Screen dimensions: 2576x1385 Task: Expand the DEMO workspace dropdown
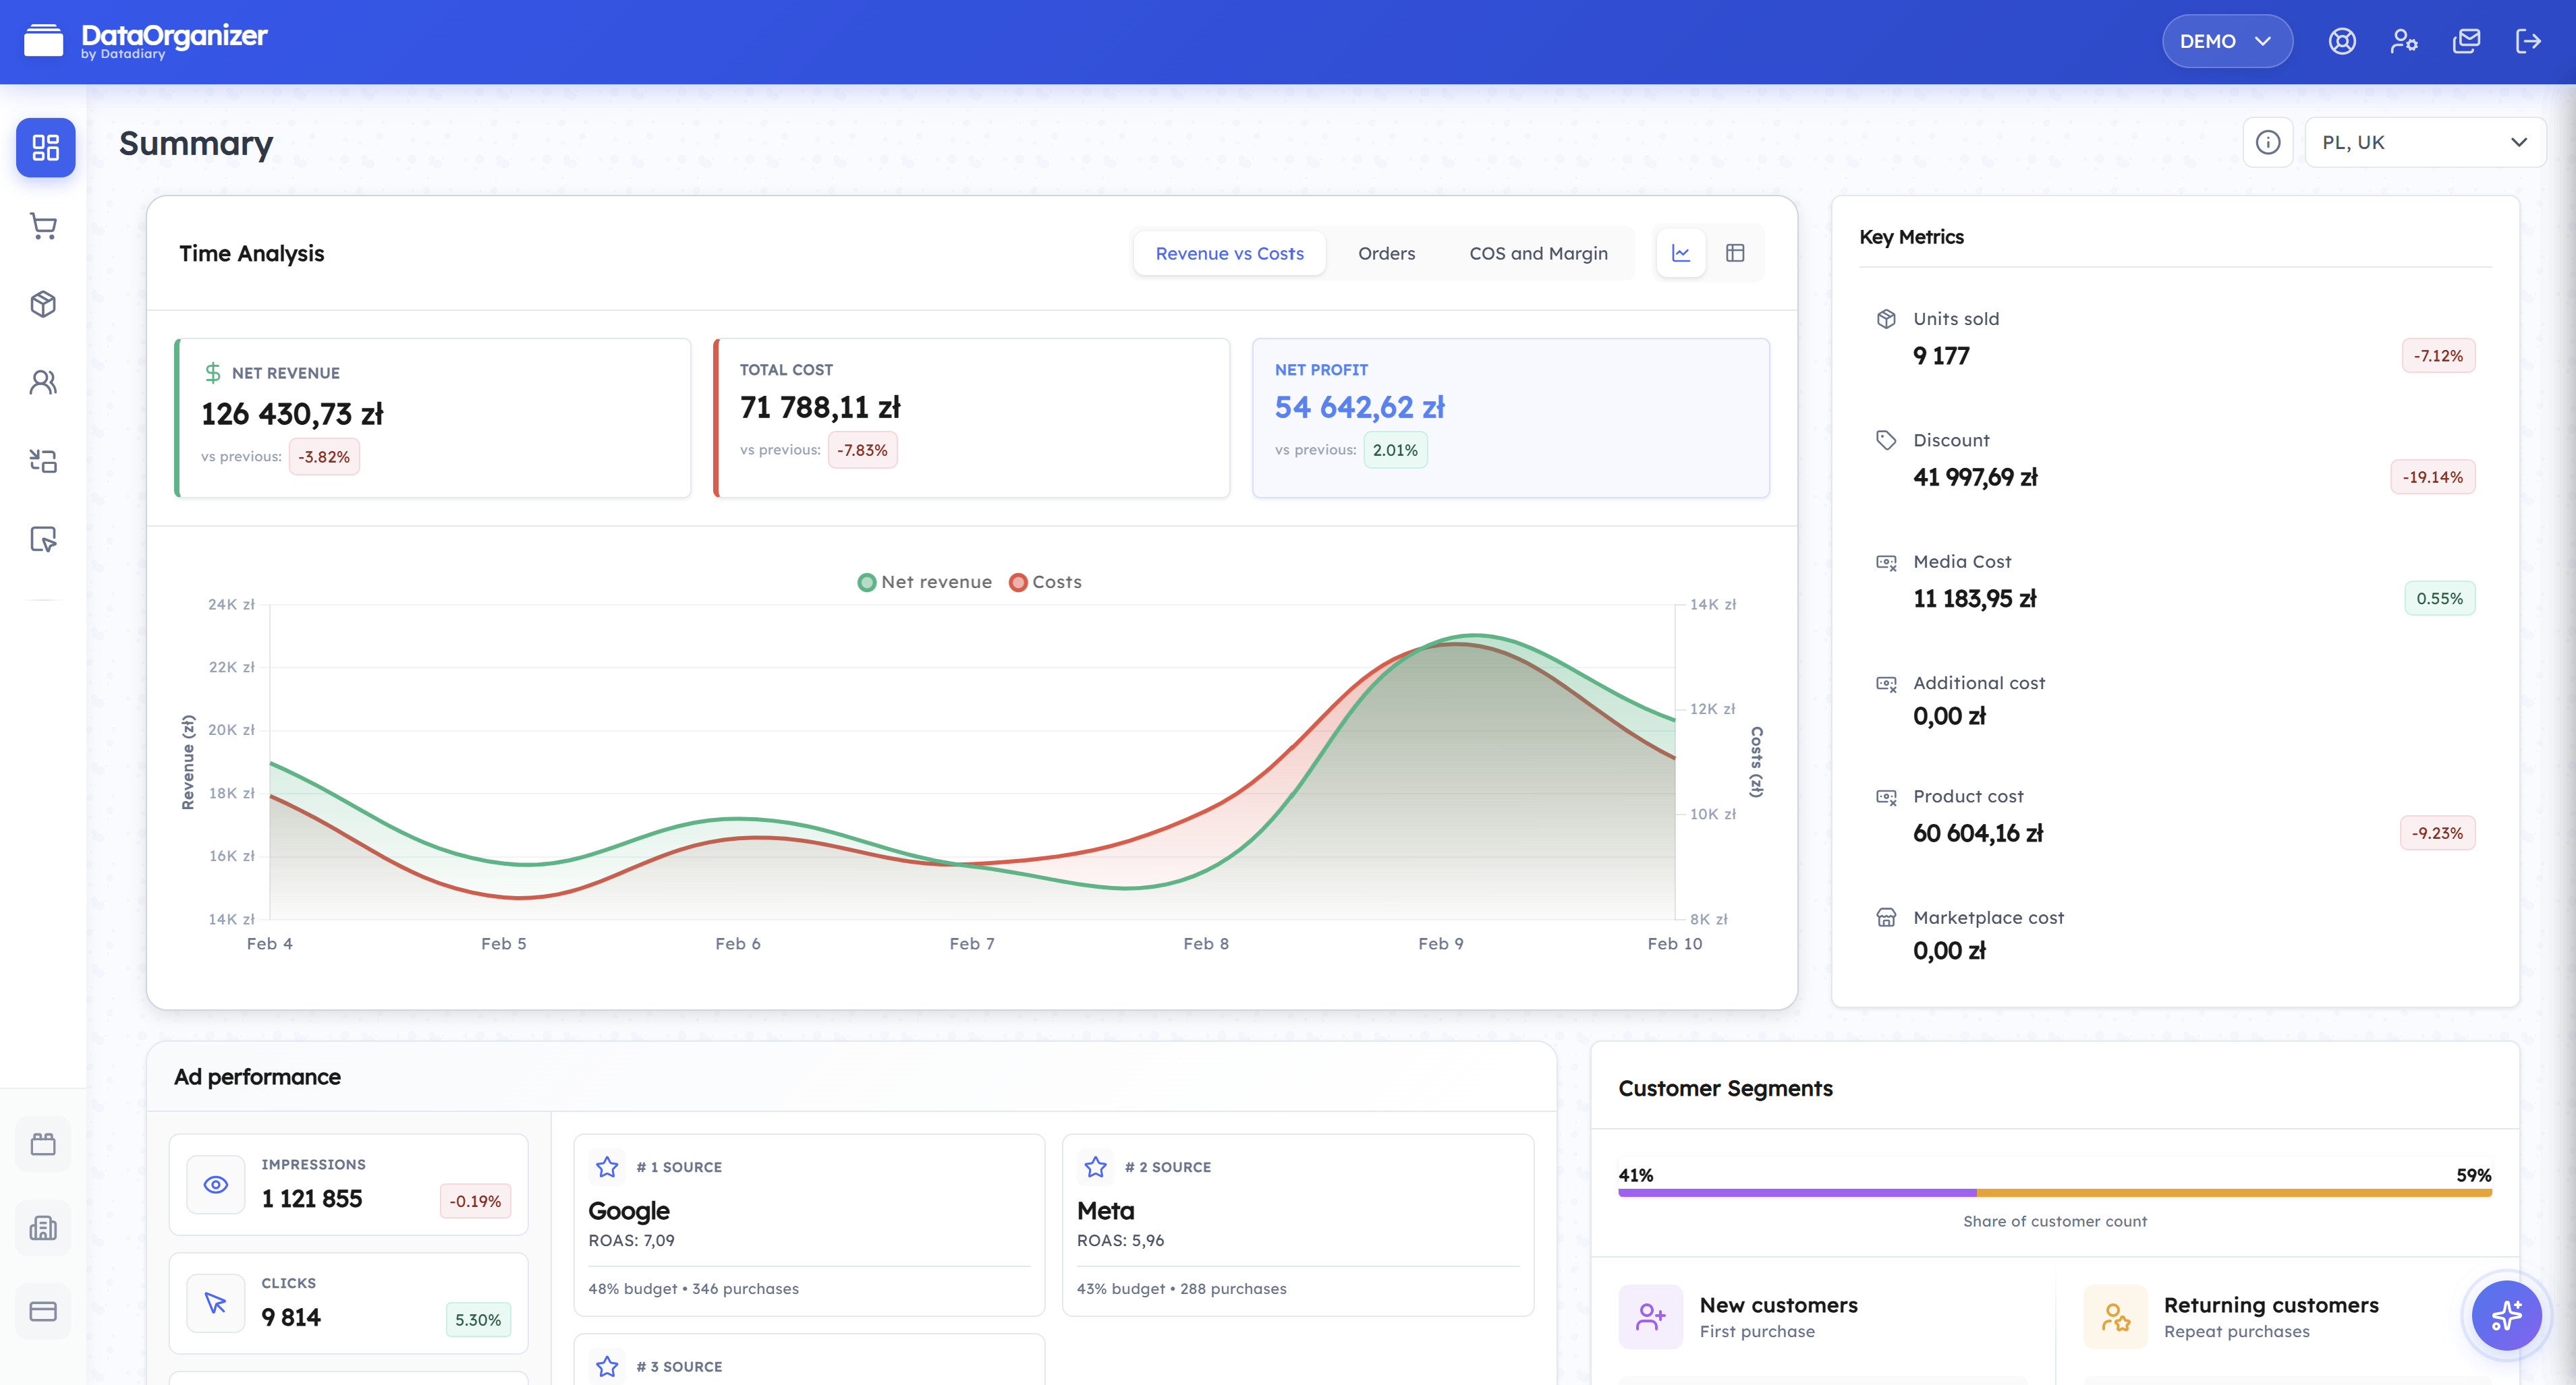tap(2226, 41)
